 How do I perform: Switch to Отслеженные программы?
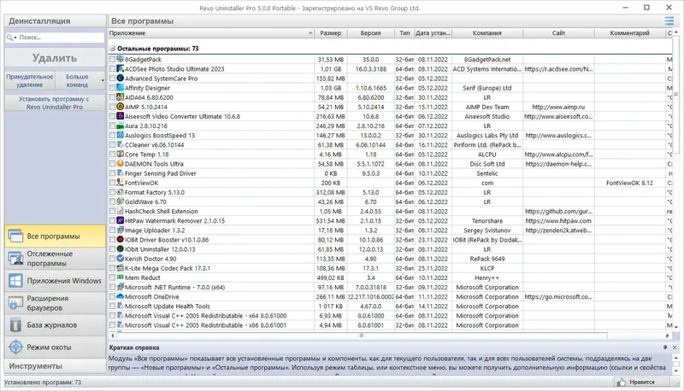pyautogui.click(x=55, y=259)
